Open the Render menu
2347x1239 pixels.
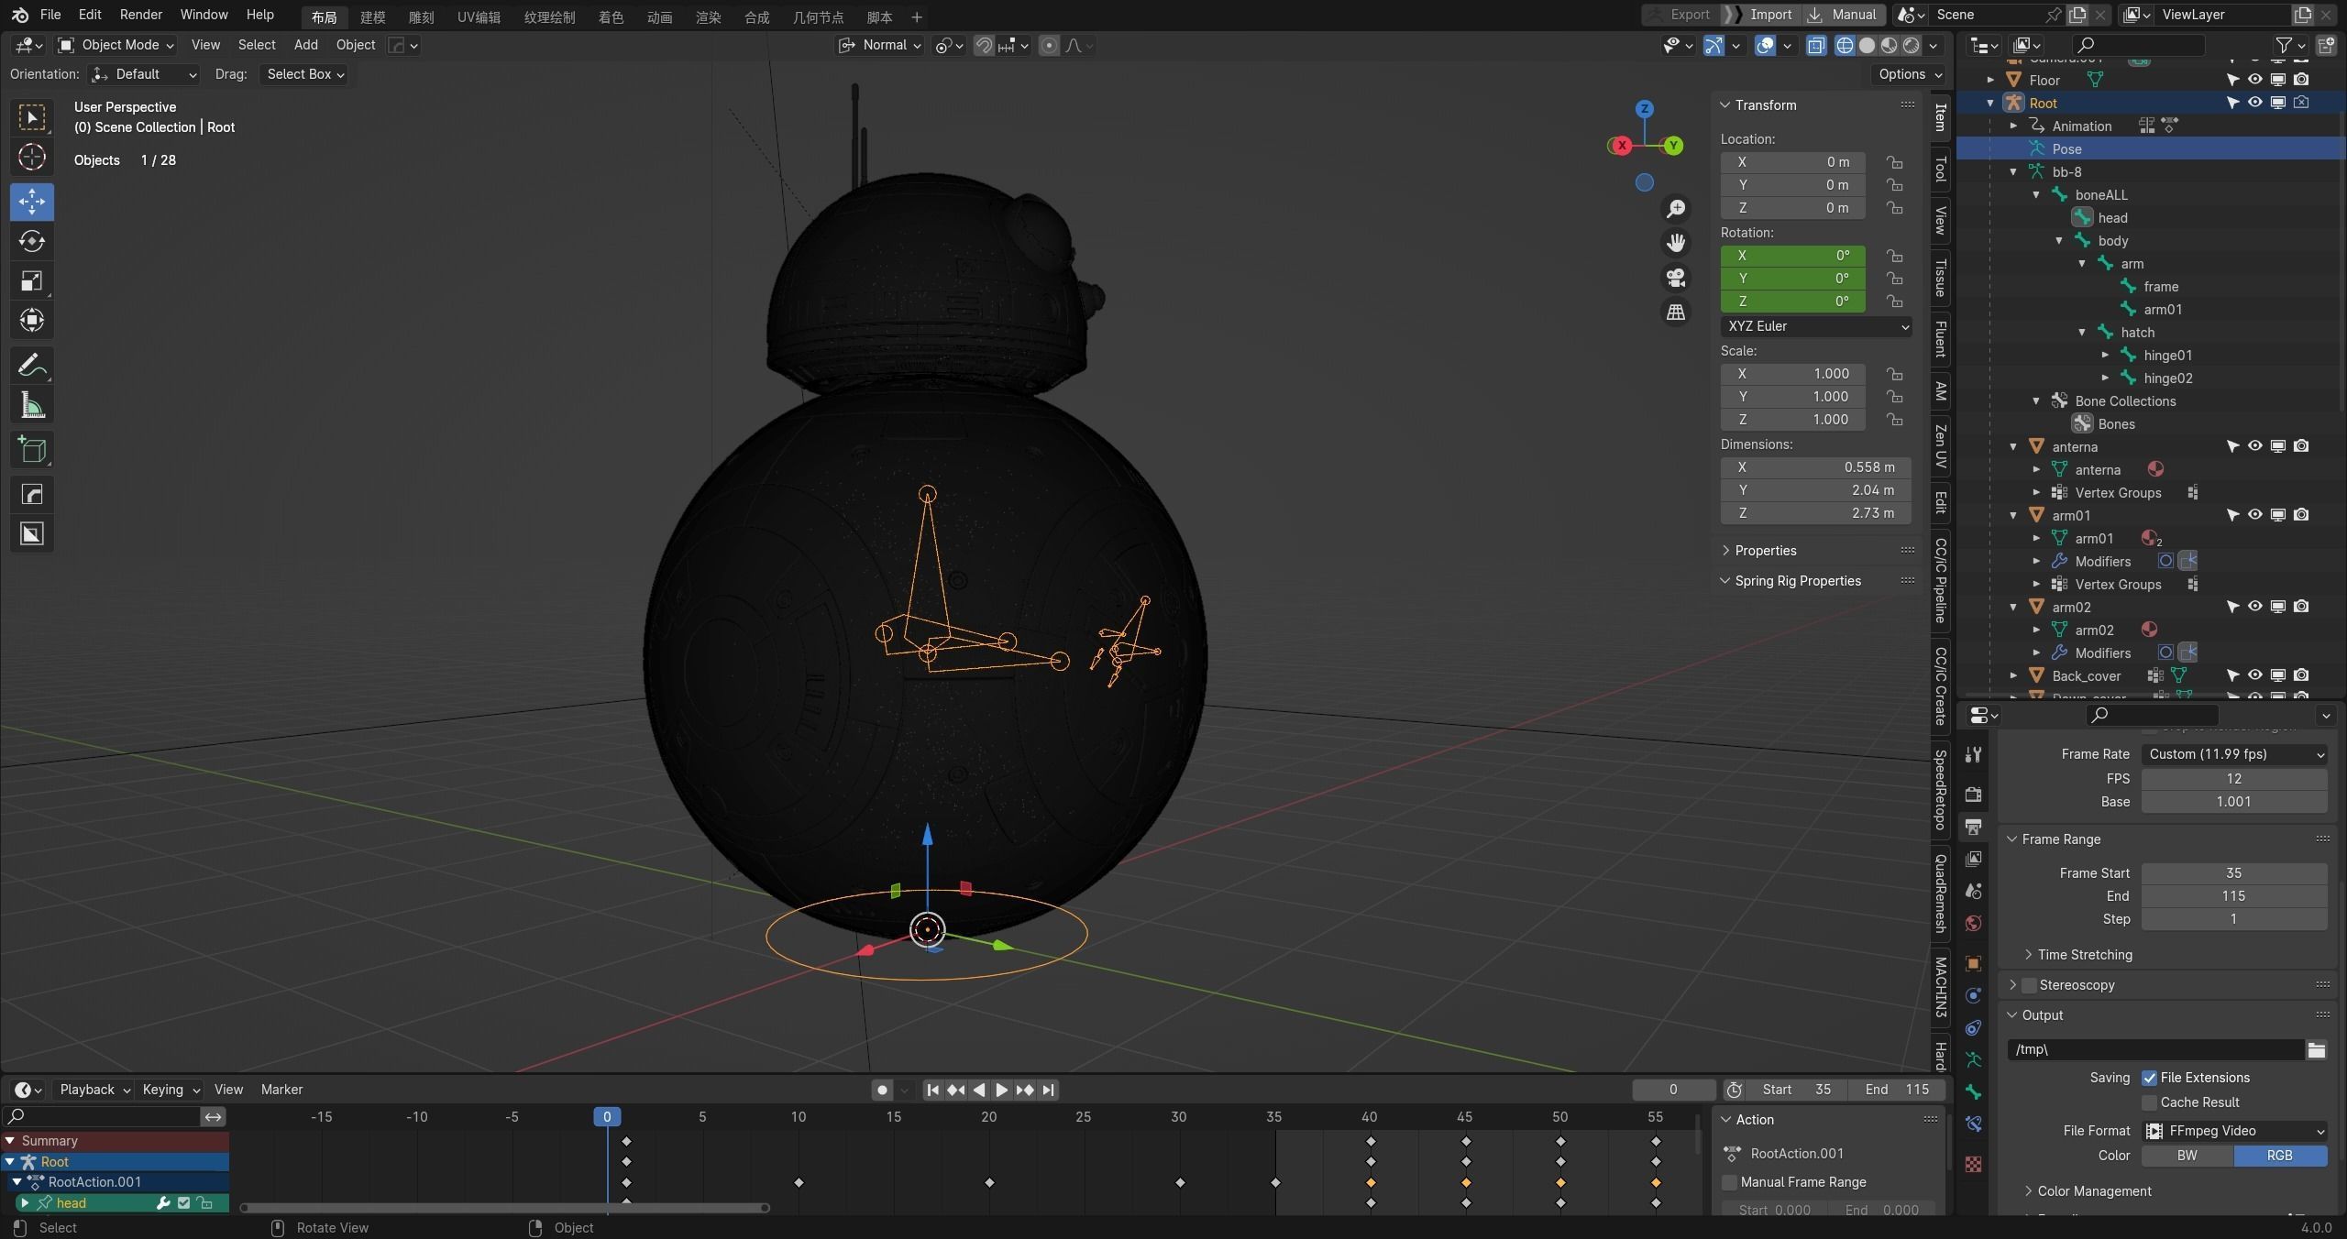140,15
